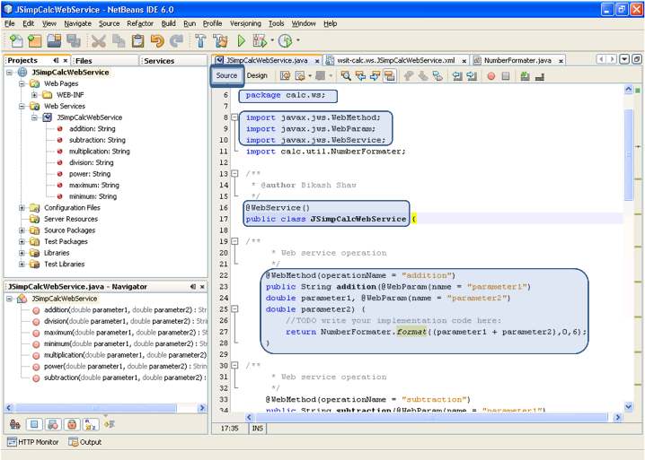
Task: Click the red macro record icon
Action: pyautogui.click(x=491, y=76)
